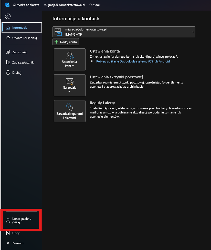Click the IMAP mailbox icon in account selector

[58, 32]
